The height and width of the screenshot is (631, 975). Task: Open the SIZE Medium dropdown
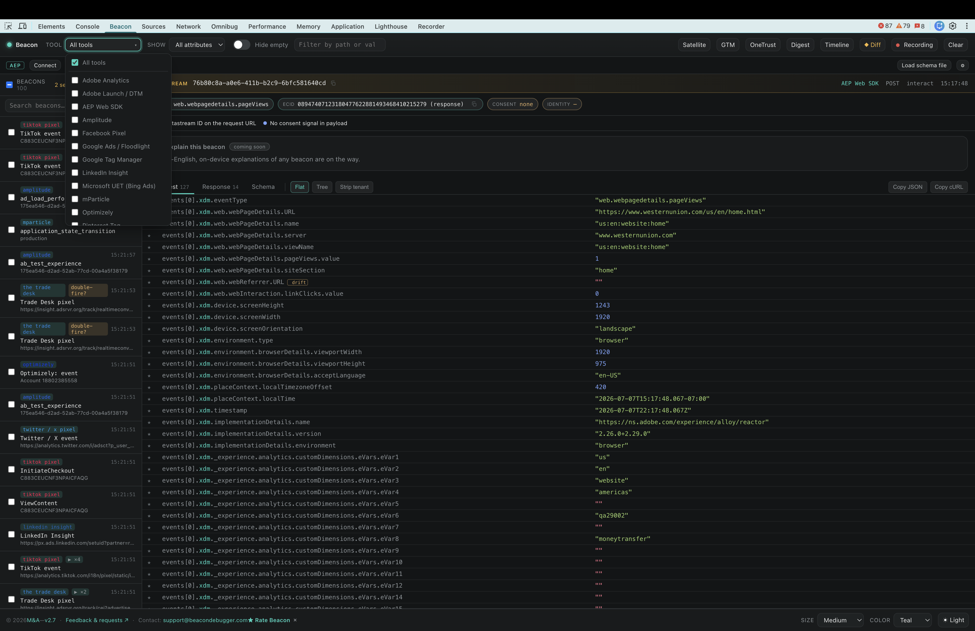[x=840, y=620]
